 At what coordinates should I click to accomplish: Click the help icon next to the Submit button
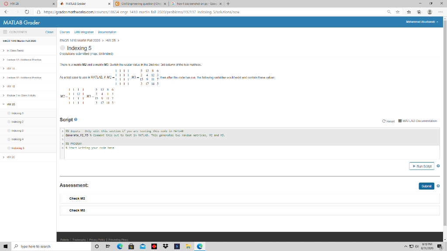438,186
